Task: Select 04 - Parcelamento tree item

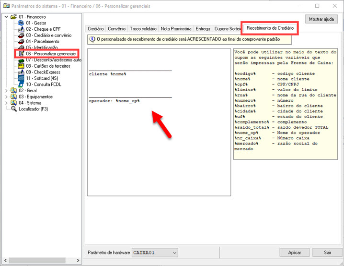Action: point(43,41)
